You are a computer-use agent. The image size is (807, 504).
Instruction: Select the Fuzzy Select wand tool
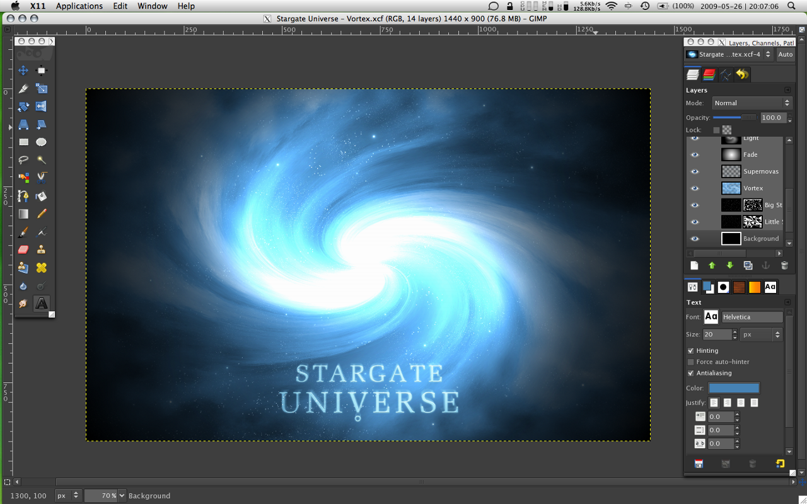click(x=42, y=160)
